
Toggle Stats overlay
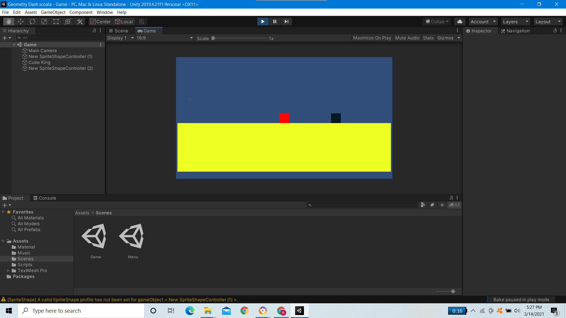tap(428, 38)
